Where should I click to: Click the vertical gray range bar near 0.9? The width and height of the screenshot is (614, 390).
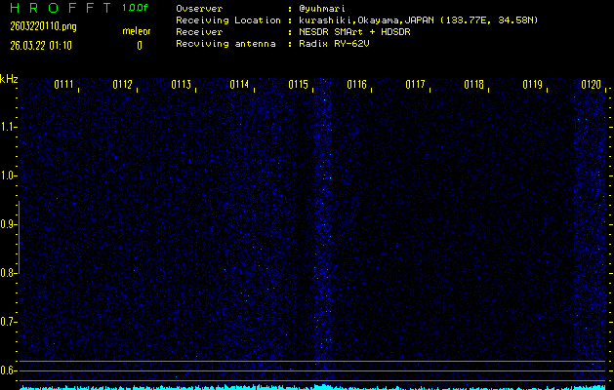[19, 238]
